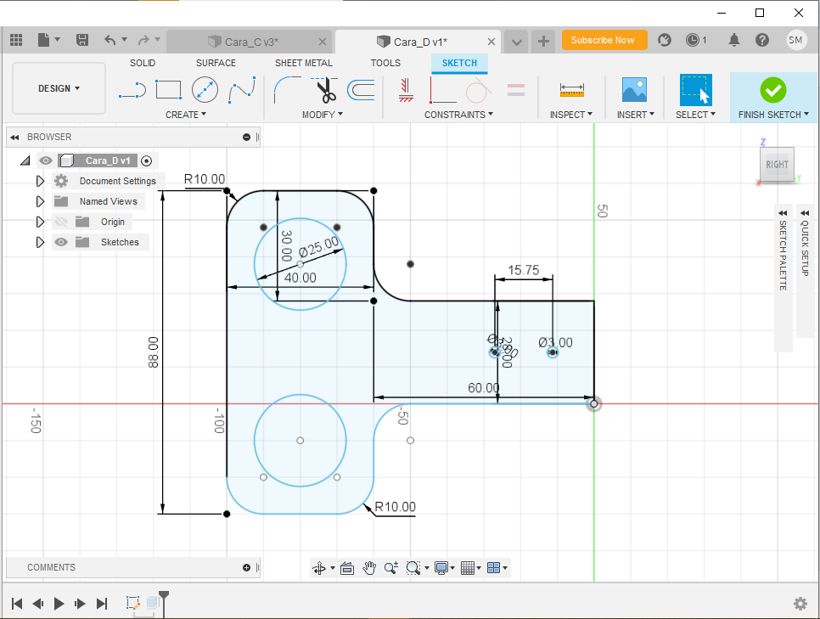This screenshot has width=820, height=619.
Task: Open the Help question mark
Action: [x=762, y=40]
